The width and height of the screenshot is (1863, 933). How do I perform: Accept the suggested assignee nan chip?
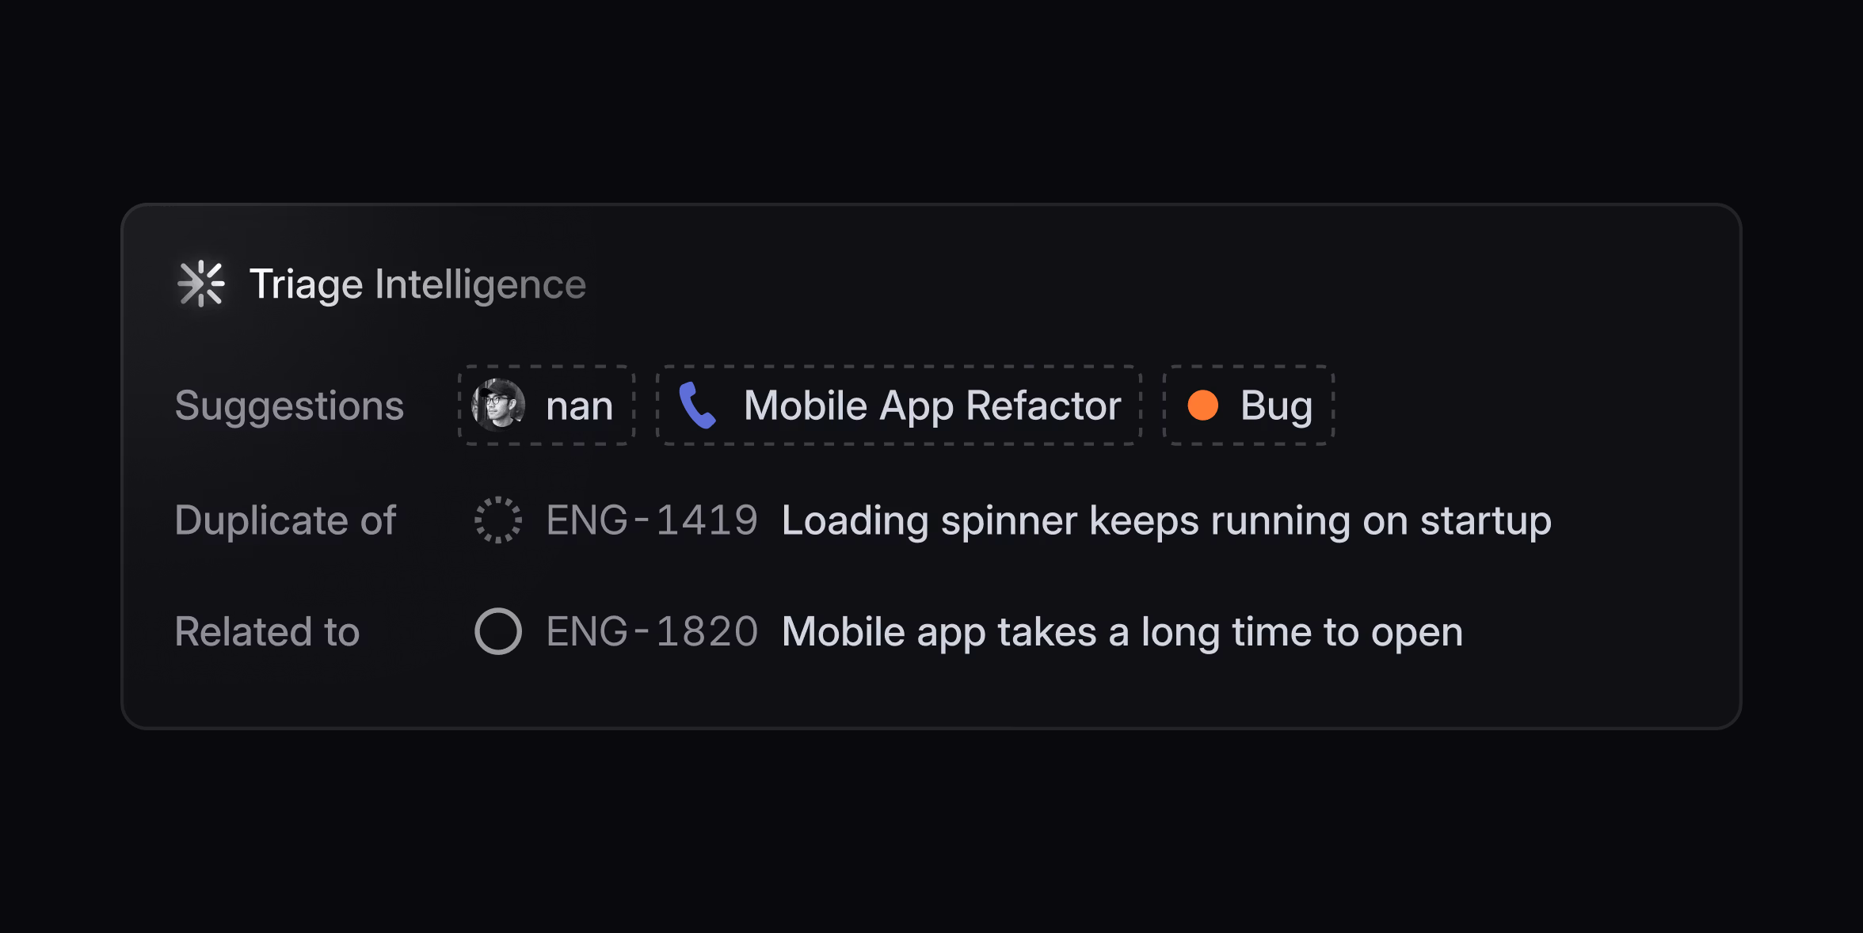[546, 406]
